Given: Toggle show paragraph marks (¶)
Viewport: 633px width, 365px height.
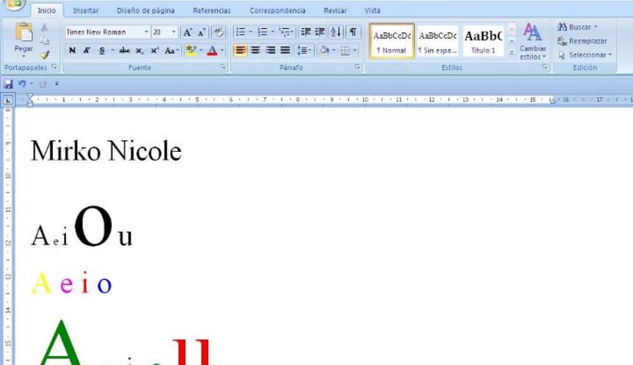Looking at the screenshot, I should 354,32.
